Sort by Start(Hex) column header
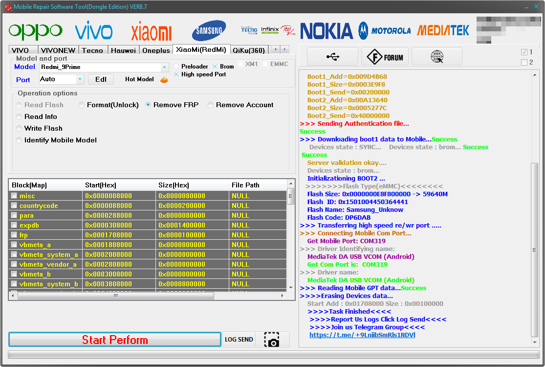This screenshot has width=545, height=367. point(118,185)
